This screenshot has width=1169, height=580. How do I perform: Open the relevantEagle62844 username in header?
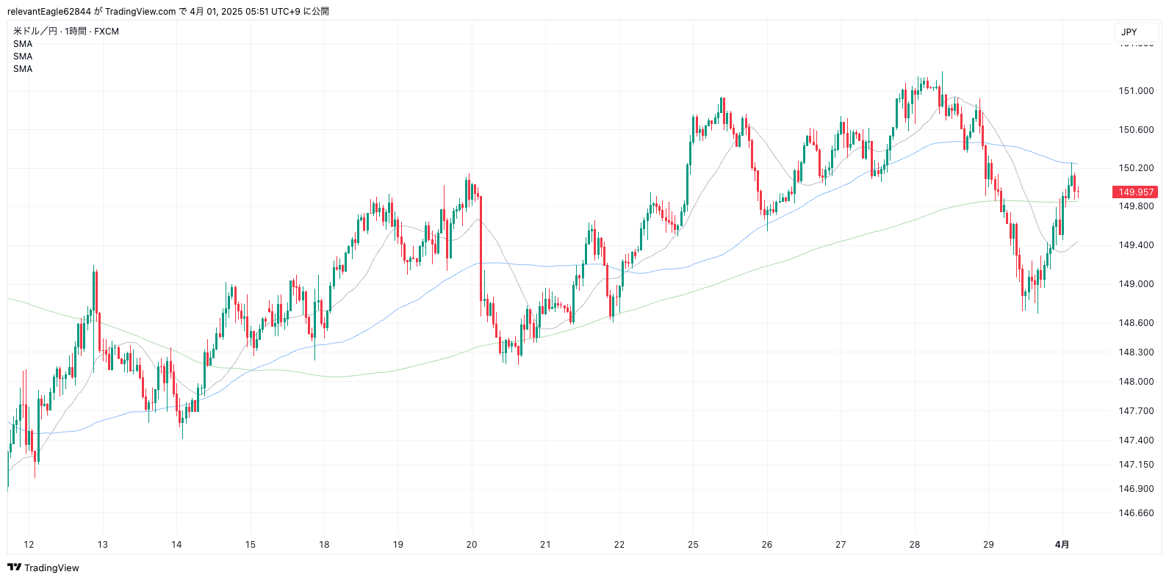click(x=48, y=11)
